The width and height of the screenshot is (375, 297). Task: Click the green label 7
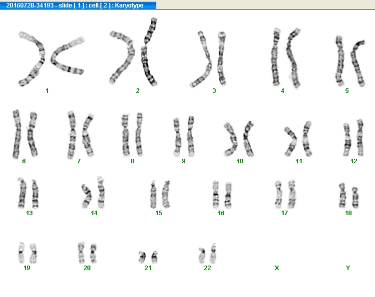(79, 161)
